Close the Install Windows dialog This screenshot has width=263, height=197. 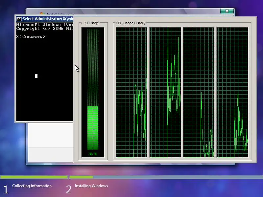tap(227, 11)
